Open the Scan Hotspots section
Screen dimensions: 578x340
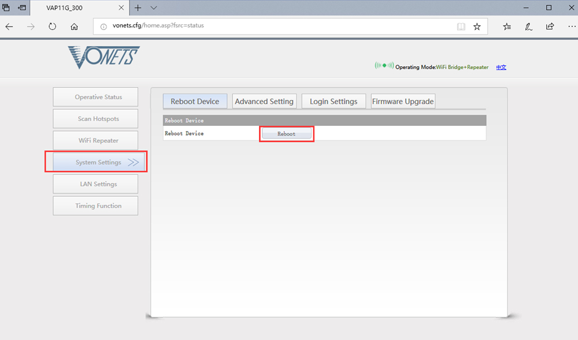[x=95, y=118]
